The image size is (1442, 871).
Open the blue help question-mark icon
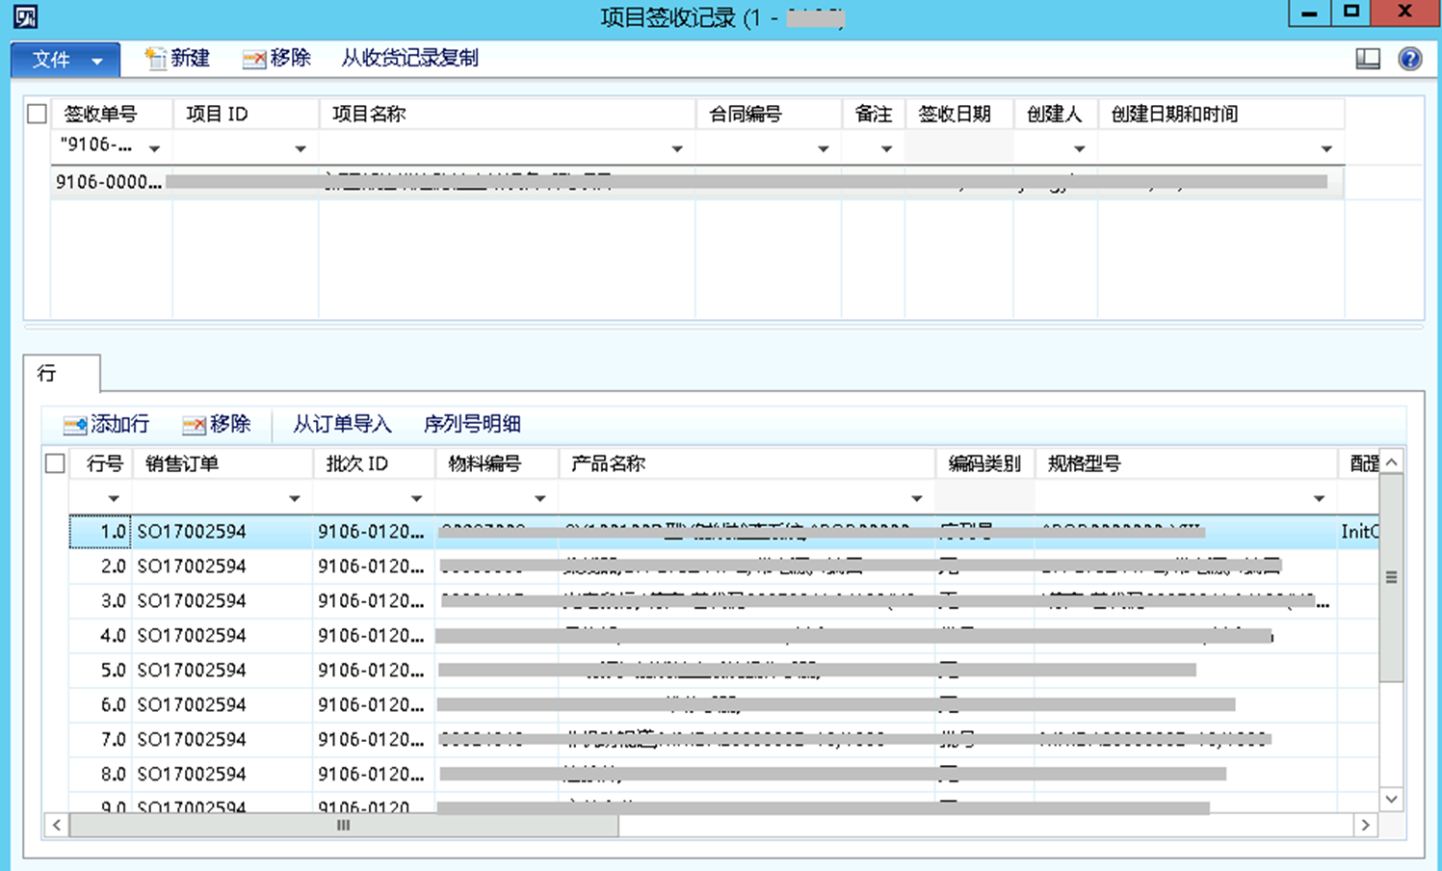click(x=1409, y=59)
